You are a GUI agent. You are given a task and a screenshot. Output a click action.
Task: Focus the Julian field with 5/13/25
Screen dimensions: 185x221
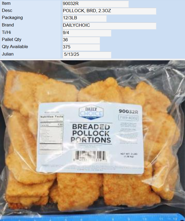[87, 55]
